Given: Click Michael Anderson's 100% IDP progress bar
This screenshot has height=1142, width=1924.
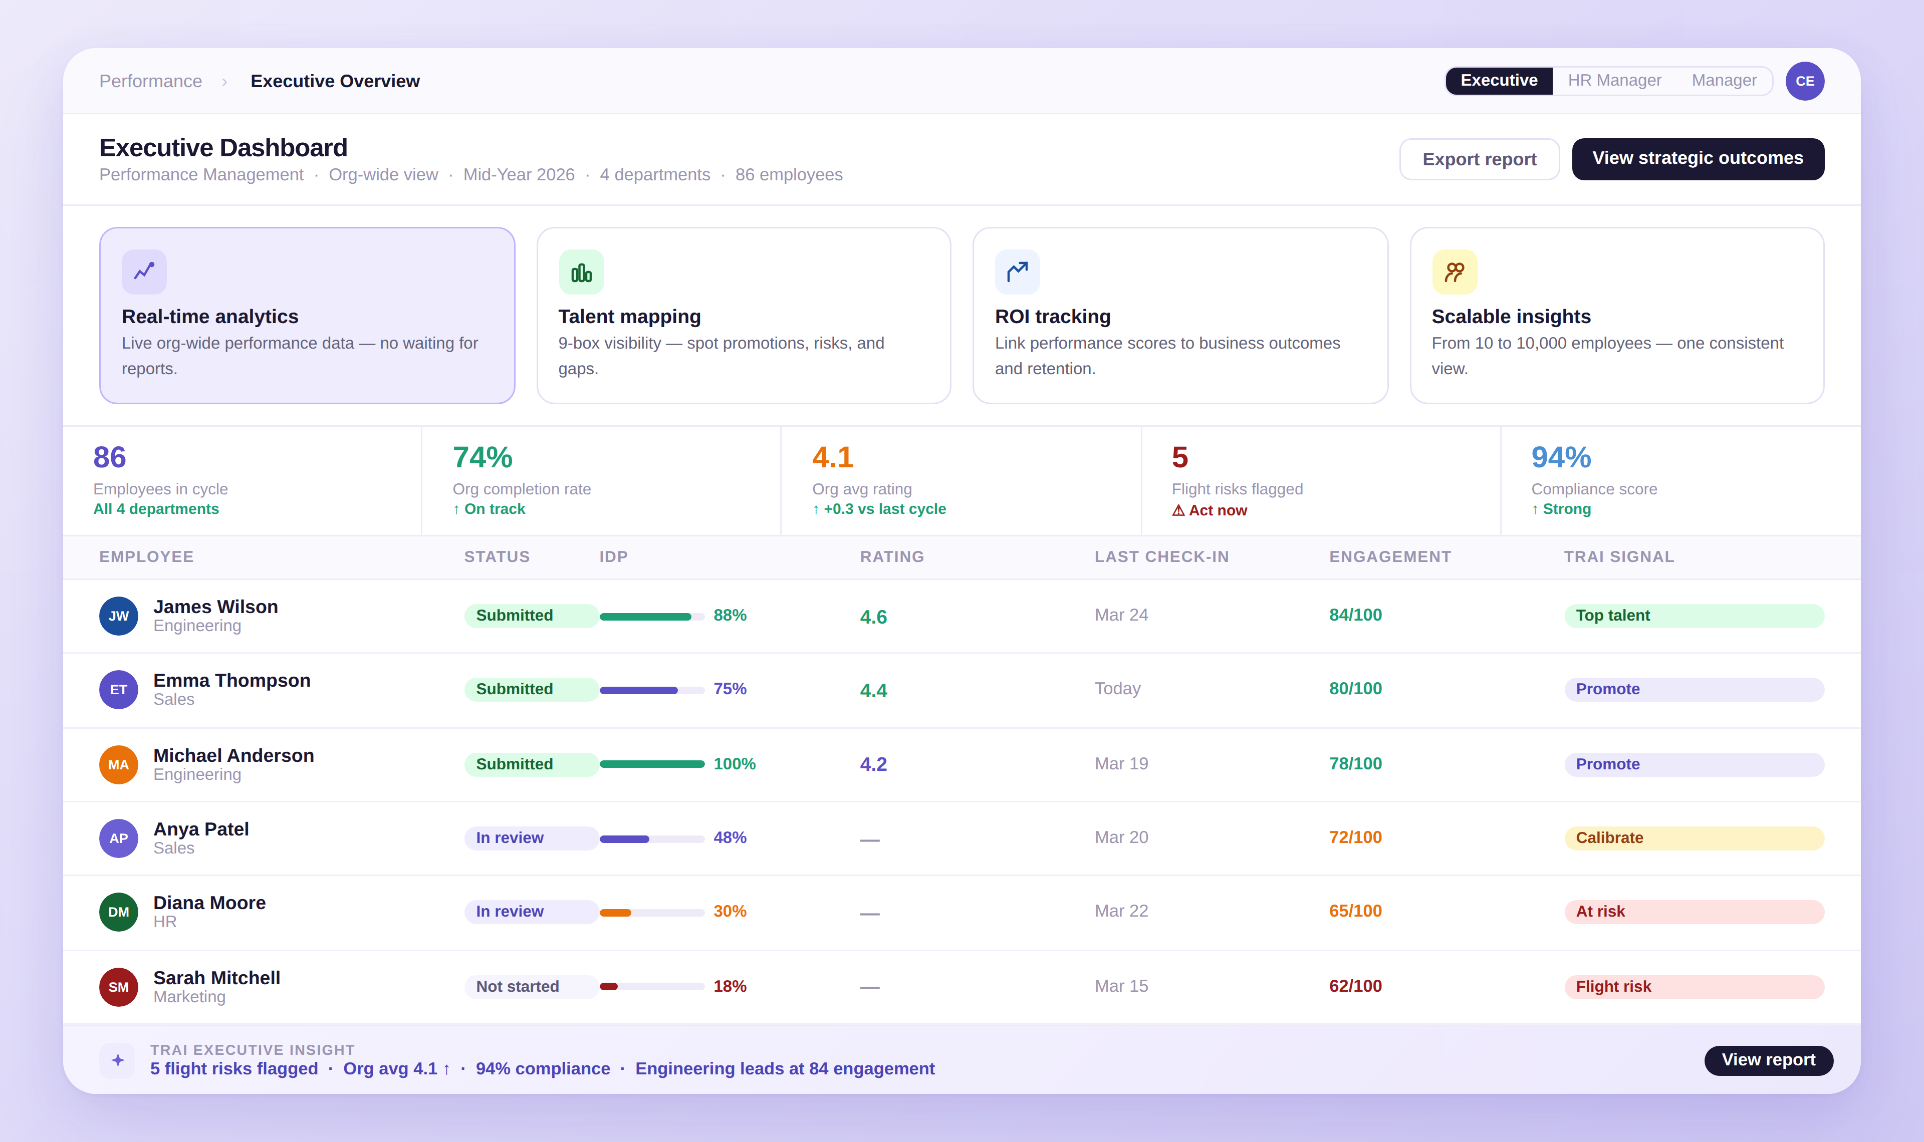Looking at the screenshot, I should [652, 764].
